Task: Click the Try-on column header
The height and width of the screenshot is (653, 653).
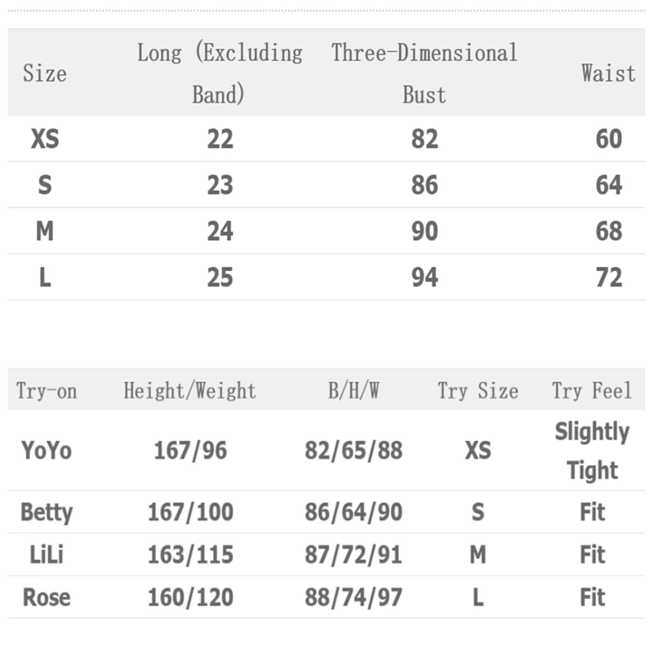Action: [47, 391]
